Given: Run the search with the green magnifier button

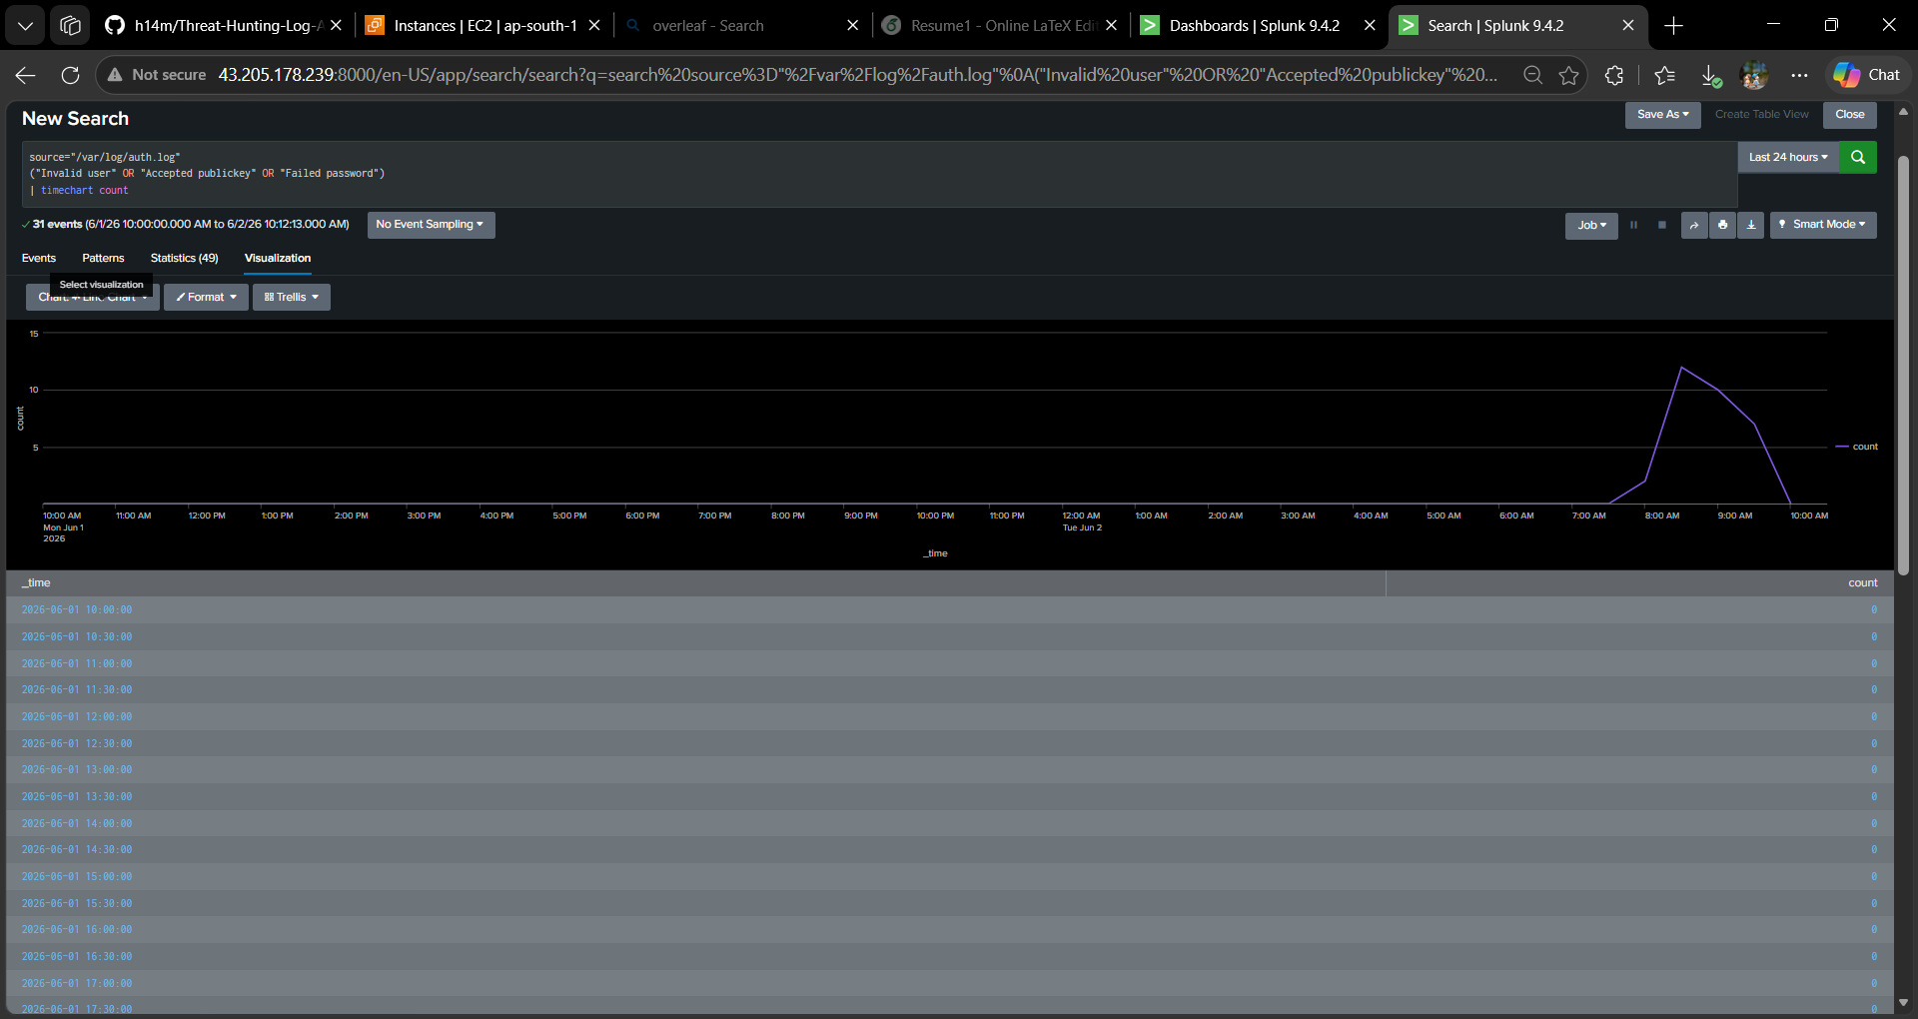Looking at the screenshot, I should (x=1857, y=157).
